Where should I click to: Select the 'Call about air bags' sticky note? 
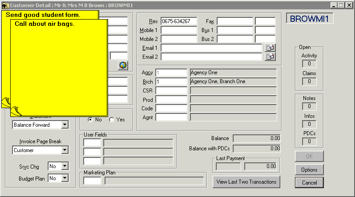58,67
